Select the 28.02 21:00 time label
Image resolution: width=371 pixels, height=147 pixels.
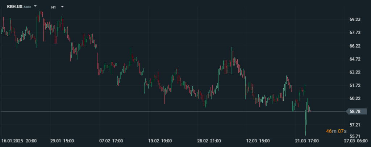pos(208,141)
